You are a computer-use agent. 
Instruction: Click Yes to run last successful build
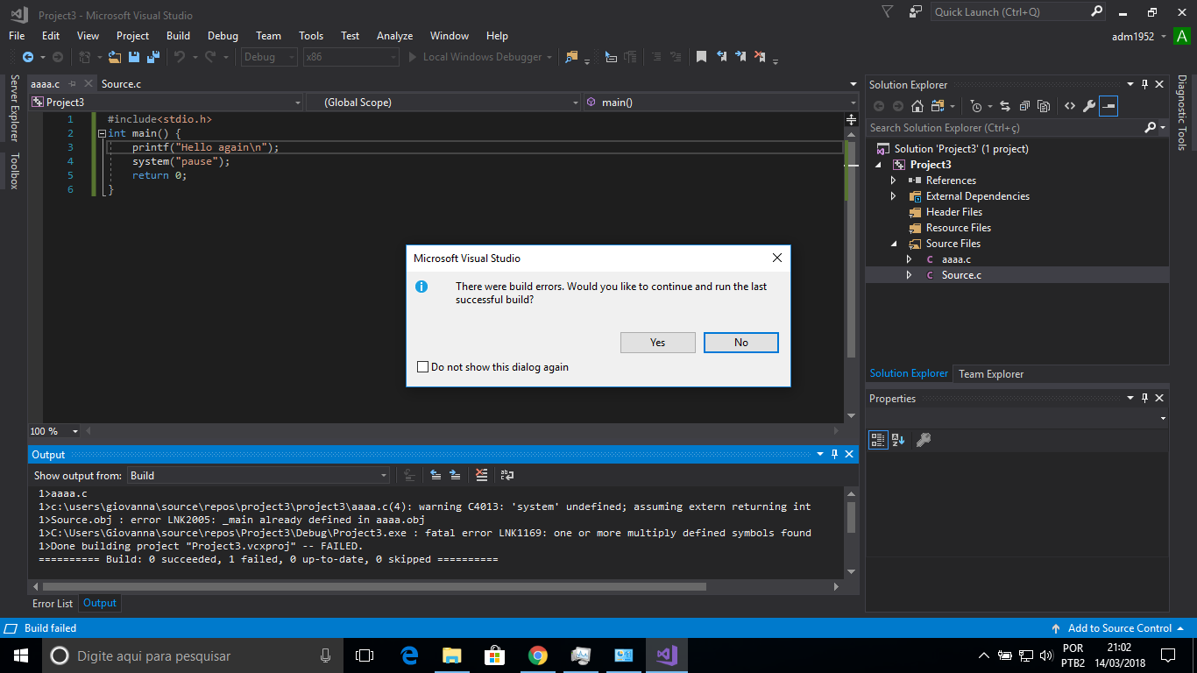pyautogui.click(x=658, y=343)
